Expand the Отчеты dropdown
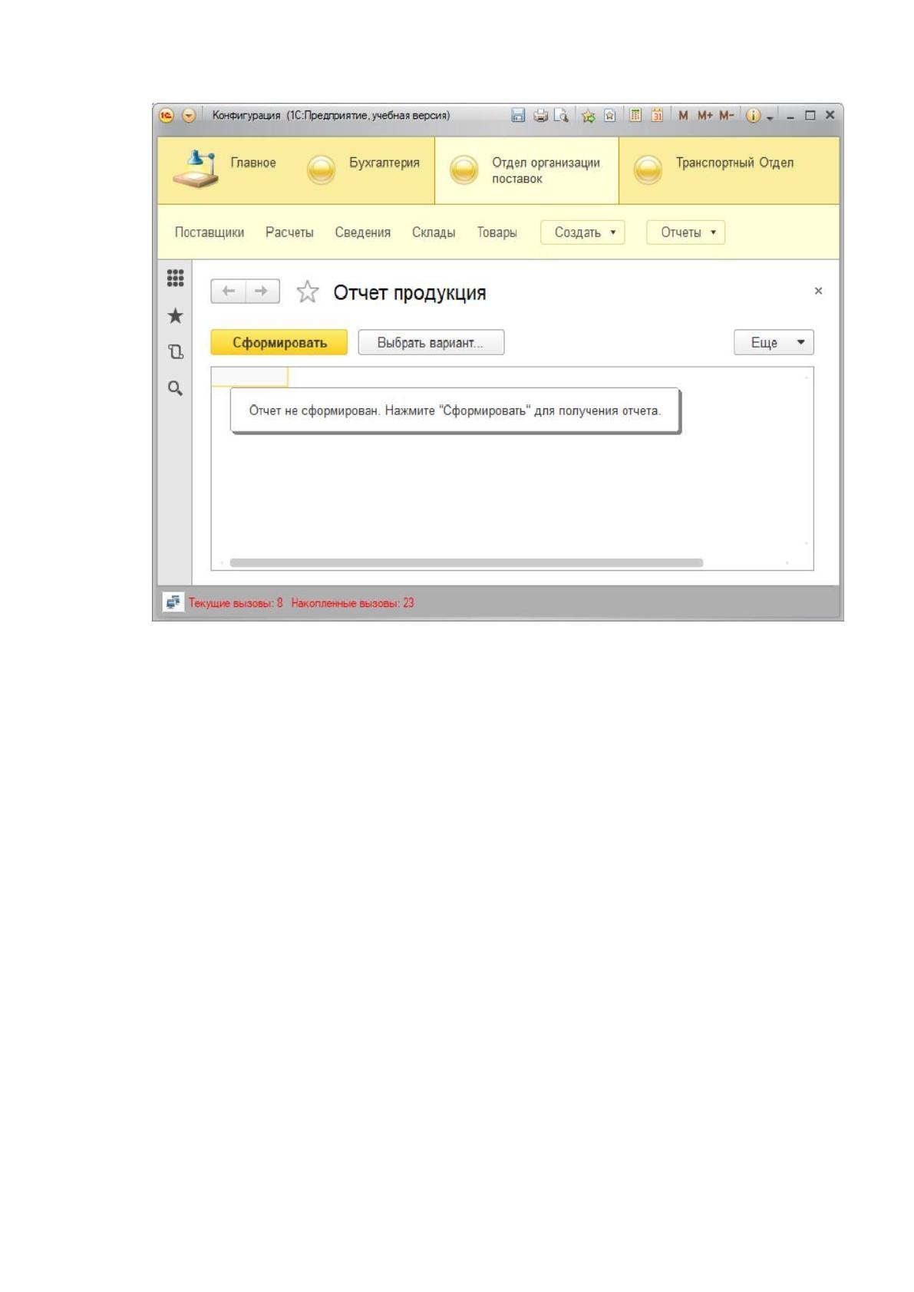 pyautogui.click(x=685, y=232)
